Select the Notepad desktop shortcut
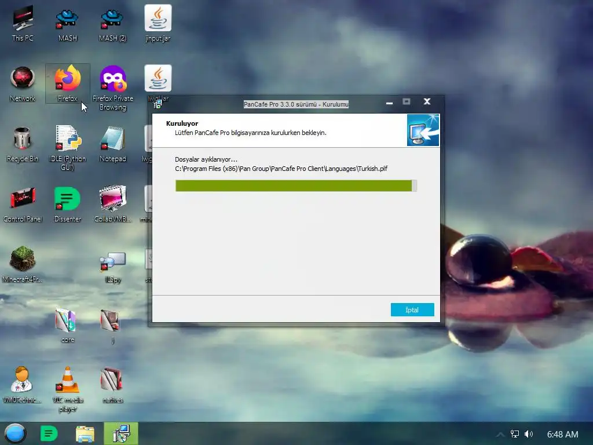The width and height of the screenshot is (593, 445). tap(113, 144)
